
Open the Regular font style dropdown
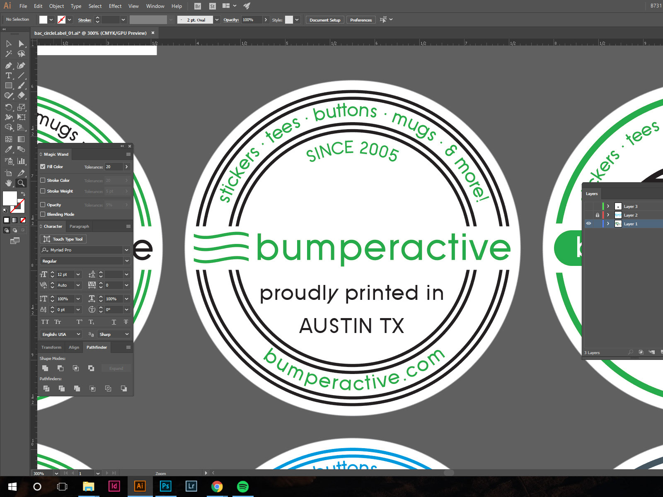pyautogui.click(x=126, y=261)
